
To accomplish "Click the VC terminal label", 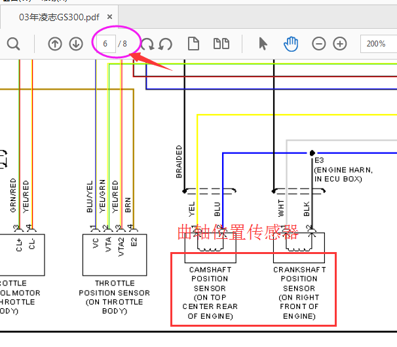I will 96,243.
